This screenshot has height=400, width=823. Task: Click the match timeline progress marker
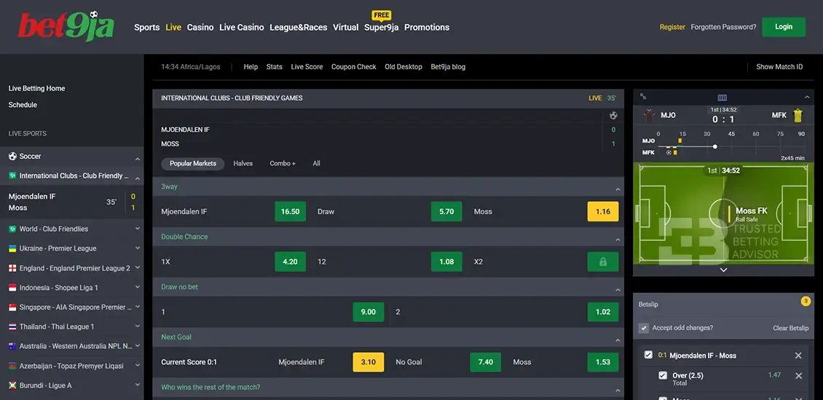coord(715,146)
